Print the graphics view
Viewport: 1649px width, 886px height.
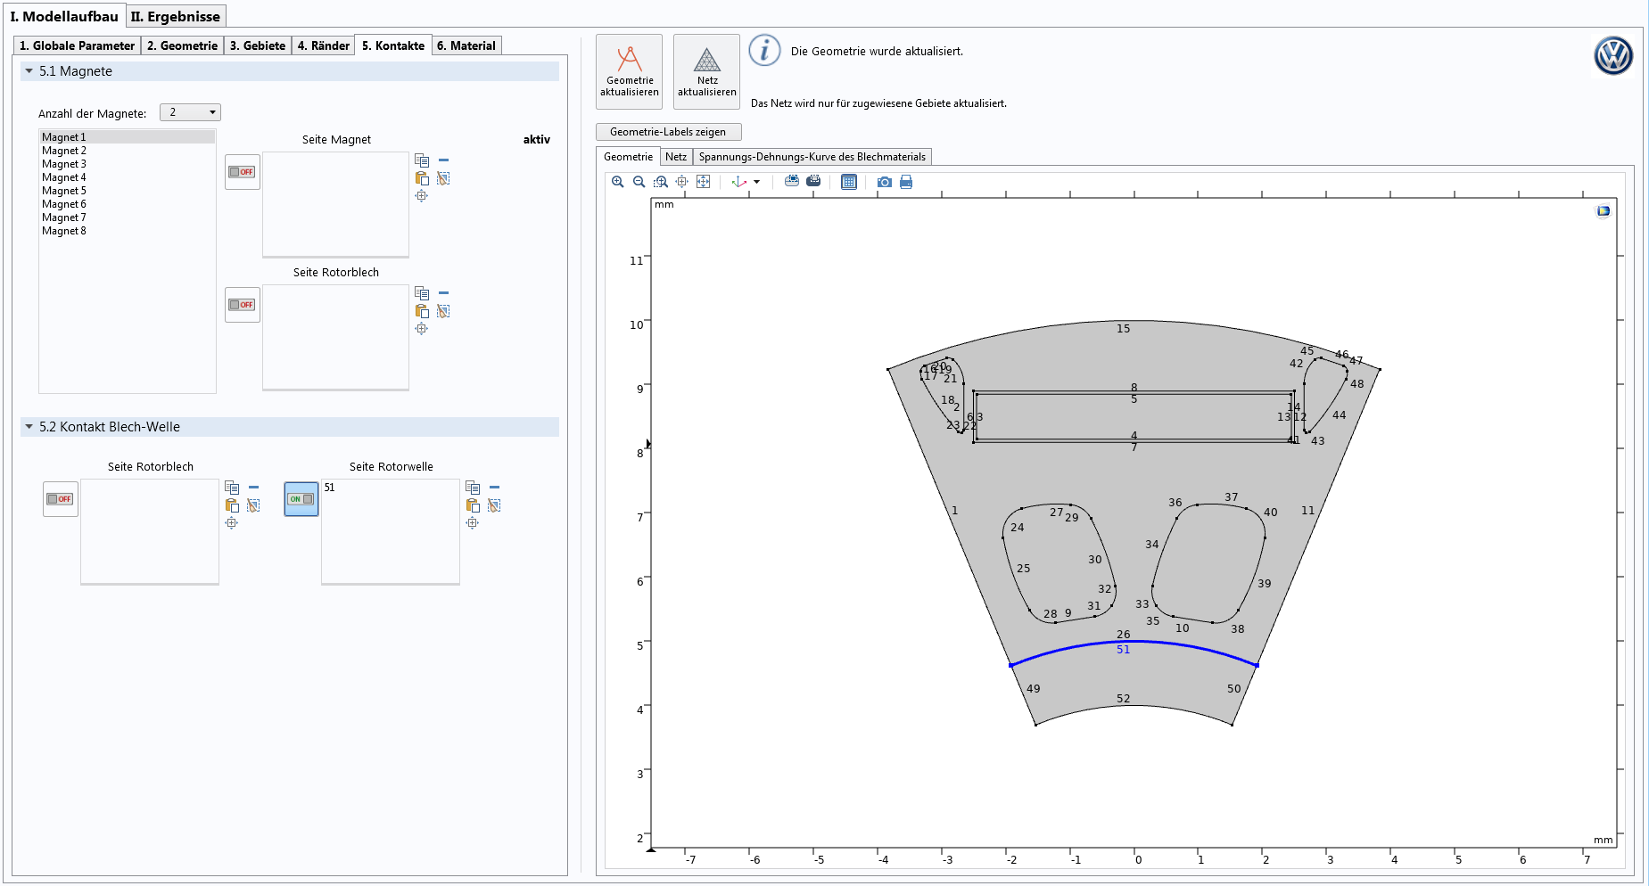point(906,182)
